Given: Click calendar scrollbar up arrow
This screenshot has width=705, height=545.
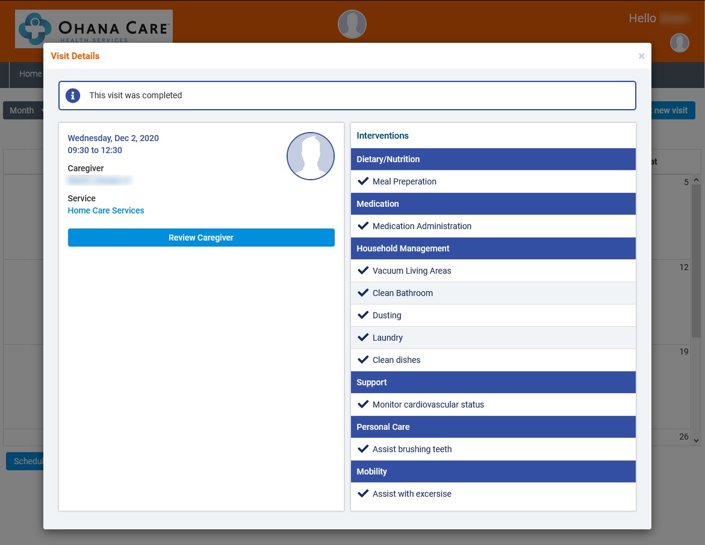Looking at the screenshot, I should (697, 180).
